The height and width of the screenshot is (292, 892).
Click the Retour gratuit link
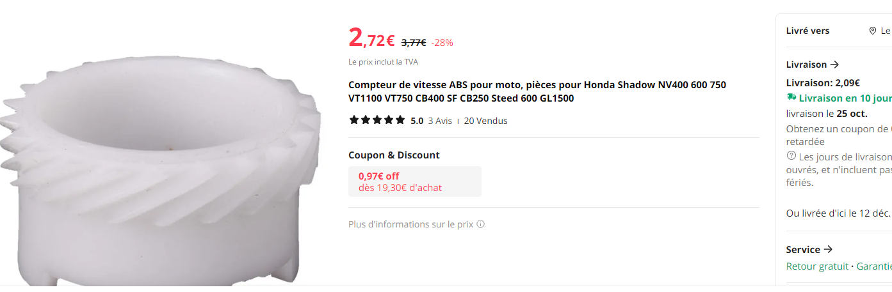pos(817,266)
